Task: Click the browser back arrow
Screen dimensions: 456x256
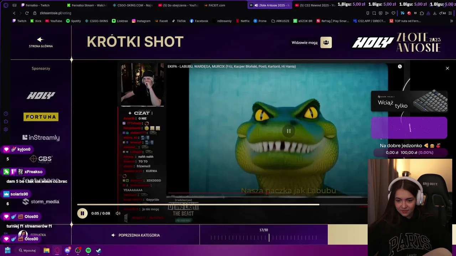Action: (x=14, y=13)
